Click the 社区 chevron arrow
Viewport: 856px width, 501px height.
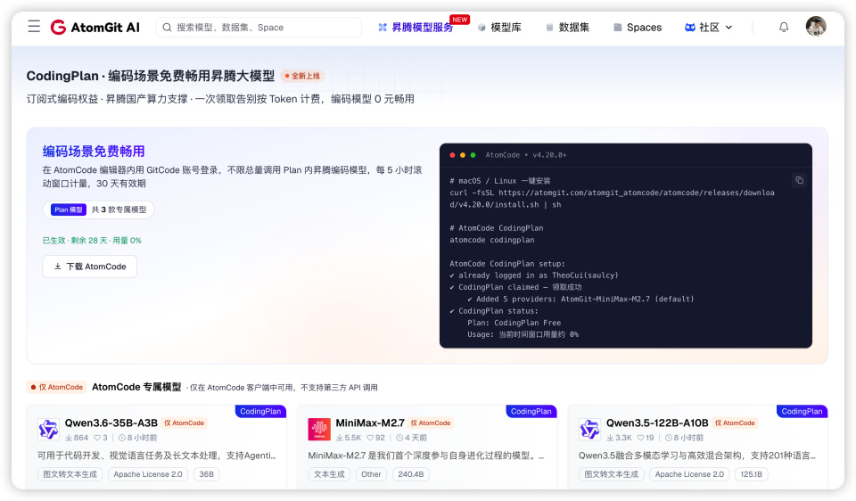[x=728, y=28]
